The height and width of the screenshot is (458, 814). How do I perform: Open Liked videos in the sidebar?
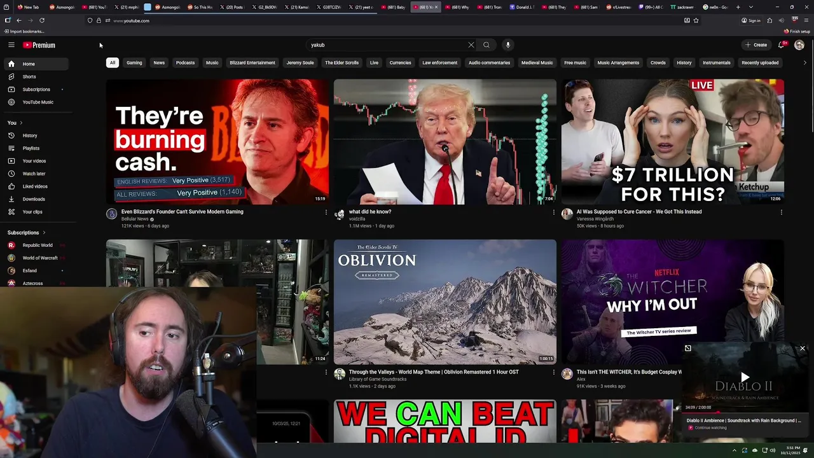click(36, 186)
